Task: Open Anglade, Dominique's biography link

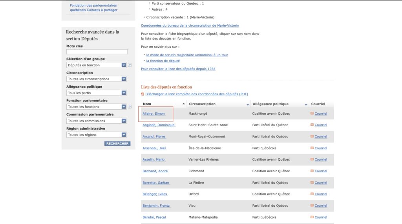Action: pyautogui.click(x=159, y=125)
